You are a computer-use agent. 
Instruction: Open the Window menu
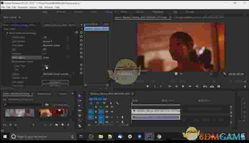[x=49, y=7]
